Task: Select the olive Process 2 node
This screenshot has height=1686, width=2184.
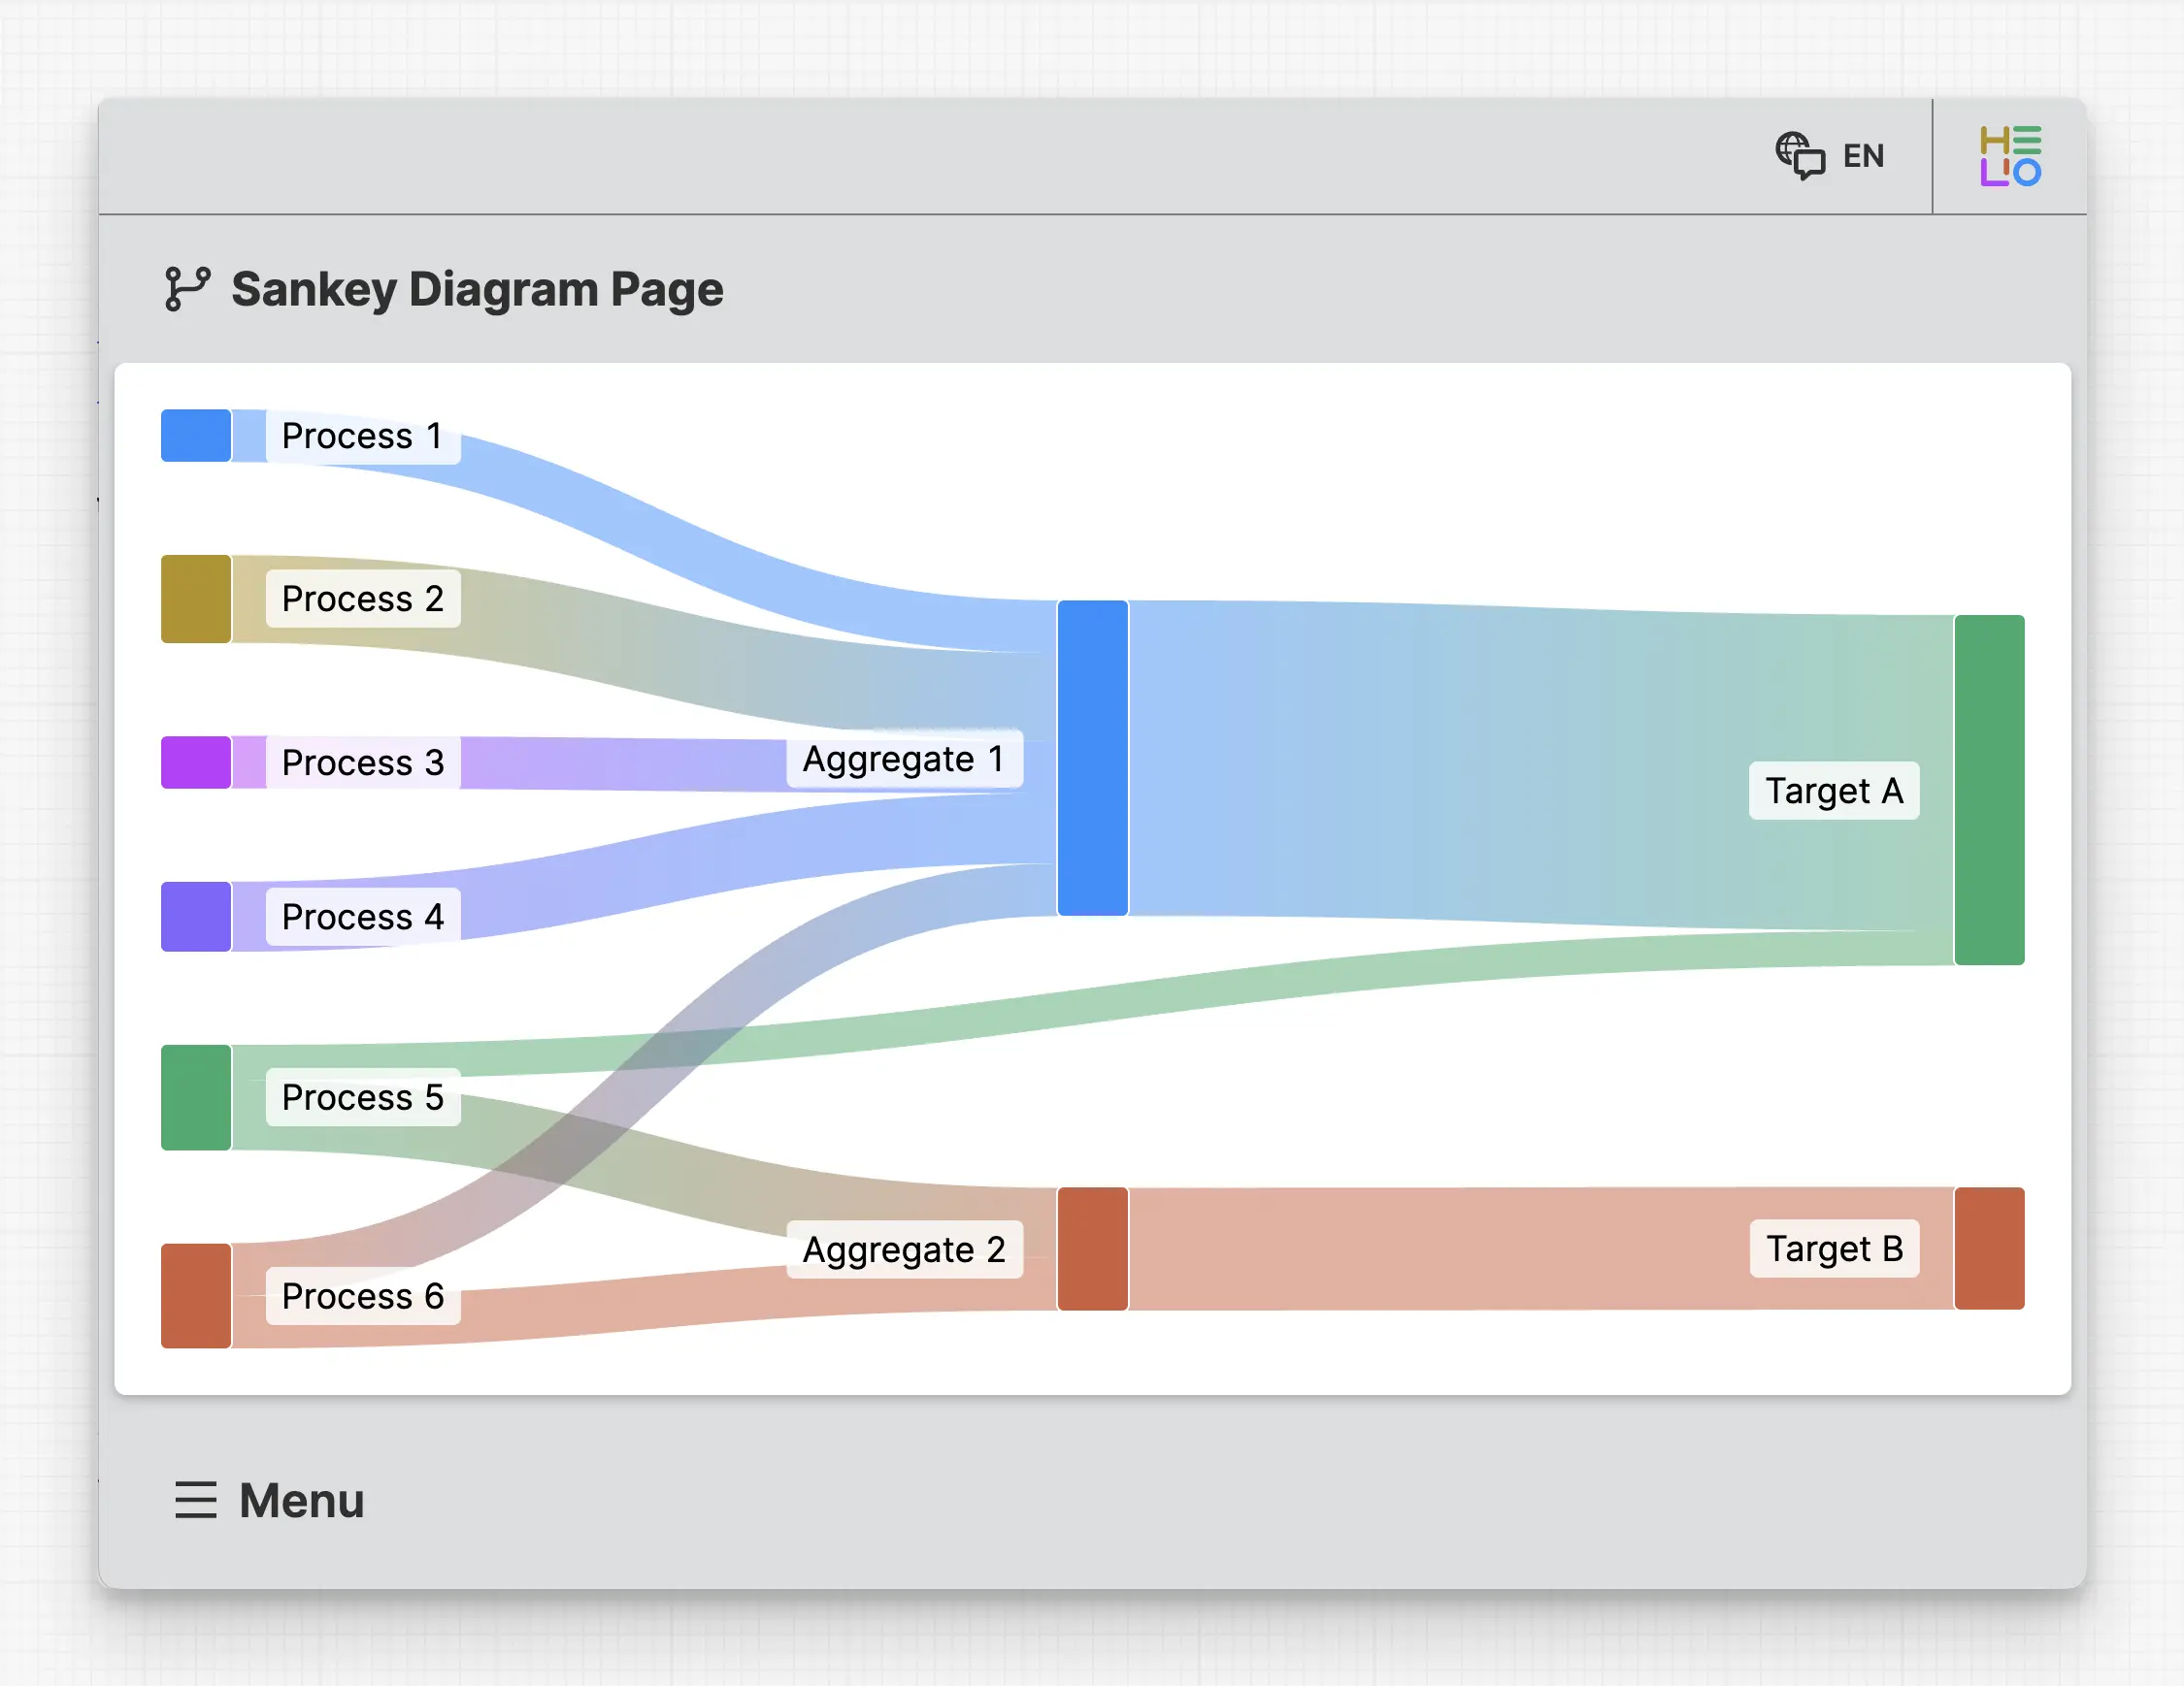Action: pos(196,599)
